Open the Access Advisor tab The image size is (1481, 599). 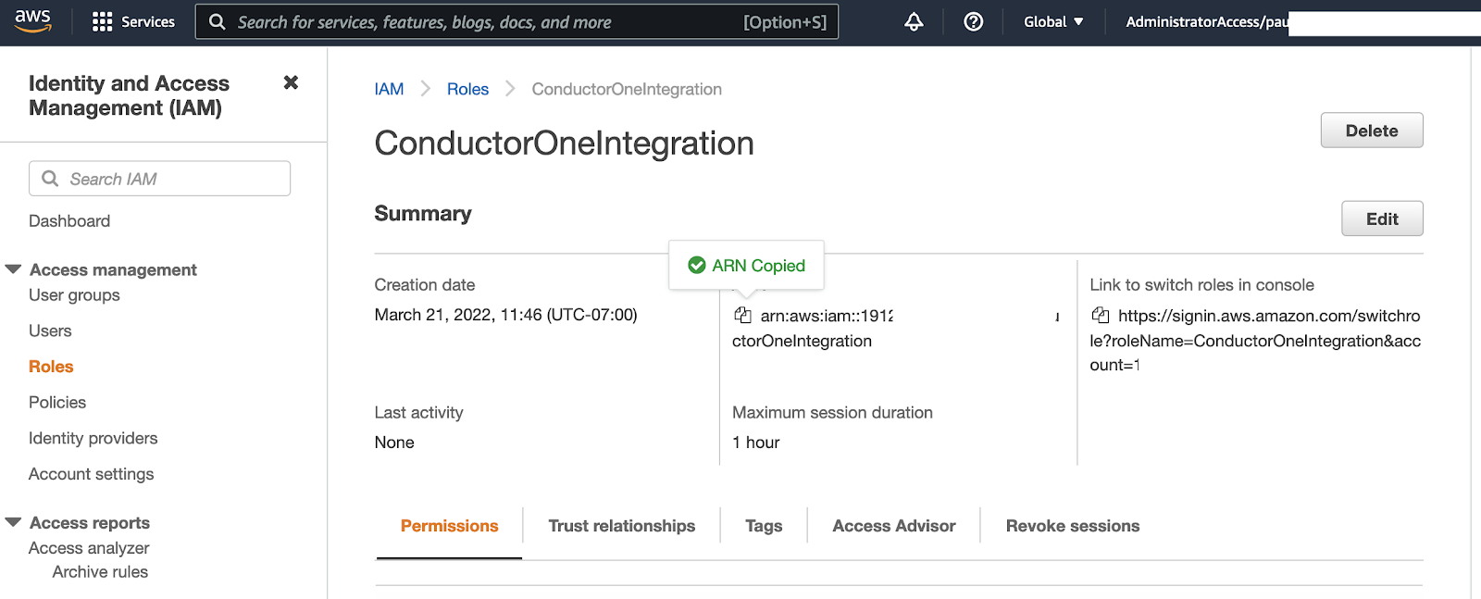[x=893, y=526]
